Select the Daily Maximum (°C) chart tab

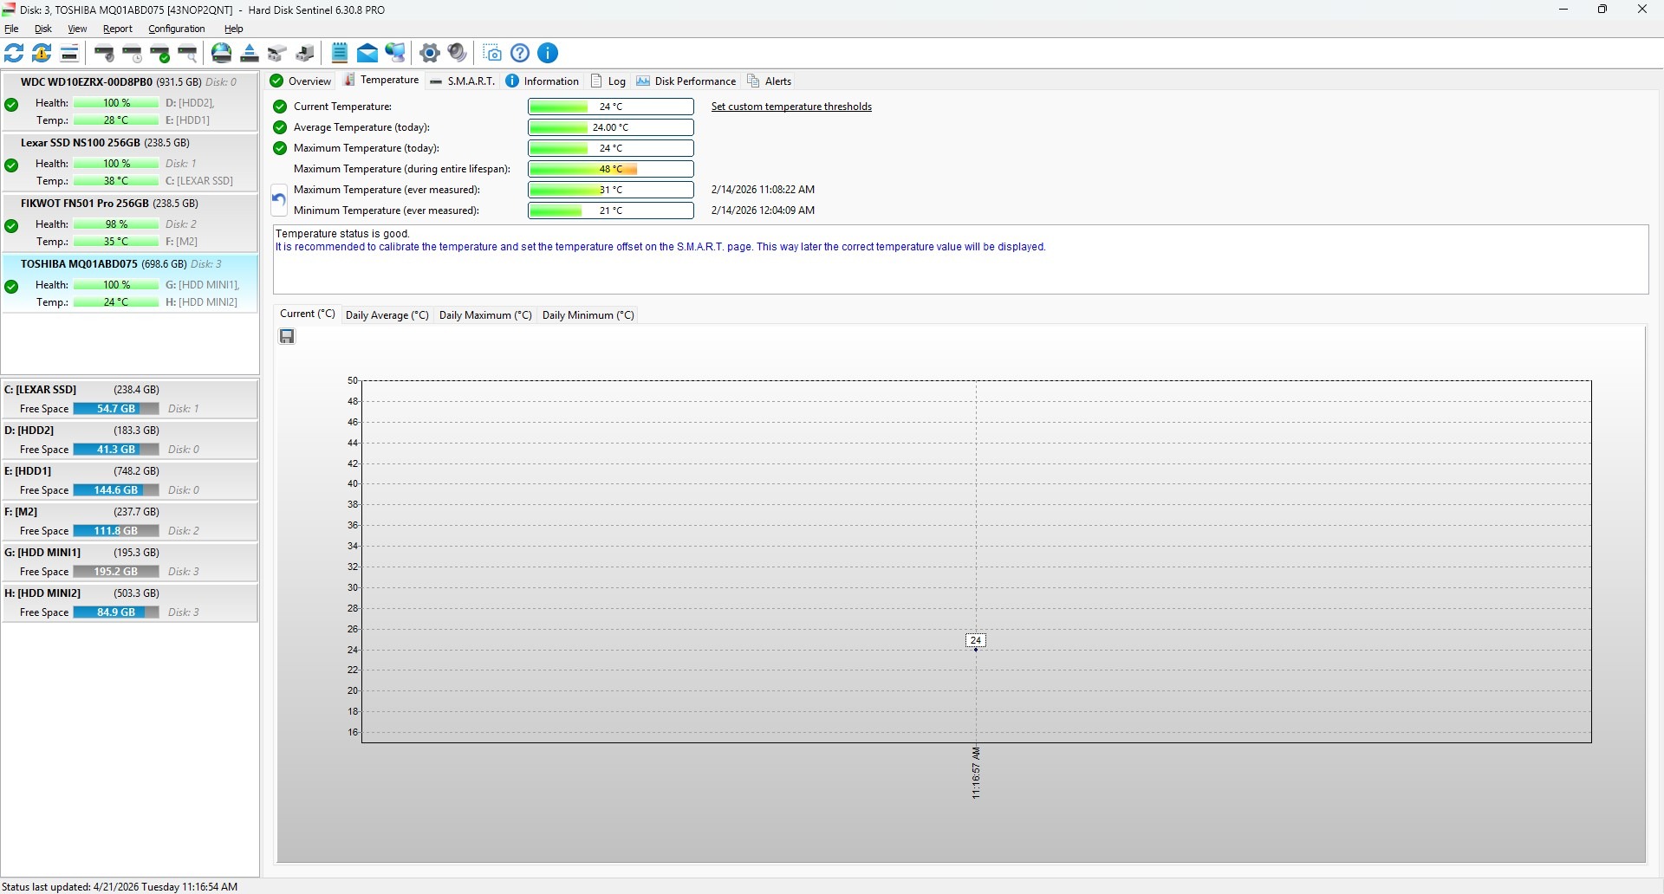485,315
